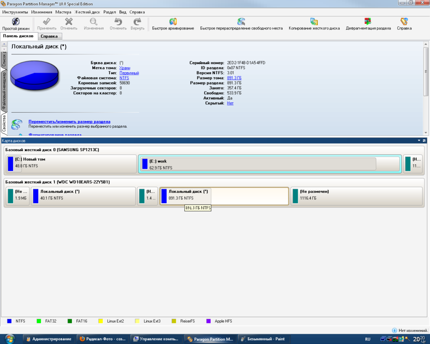
Task: Select the (E:) work partition
Action: point(270,164)
